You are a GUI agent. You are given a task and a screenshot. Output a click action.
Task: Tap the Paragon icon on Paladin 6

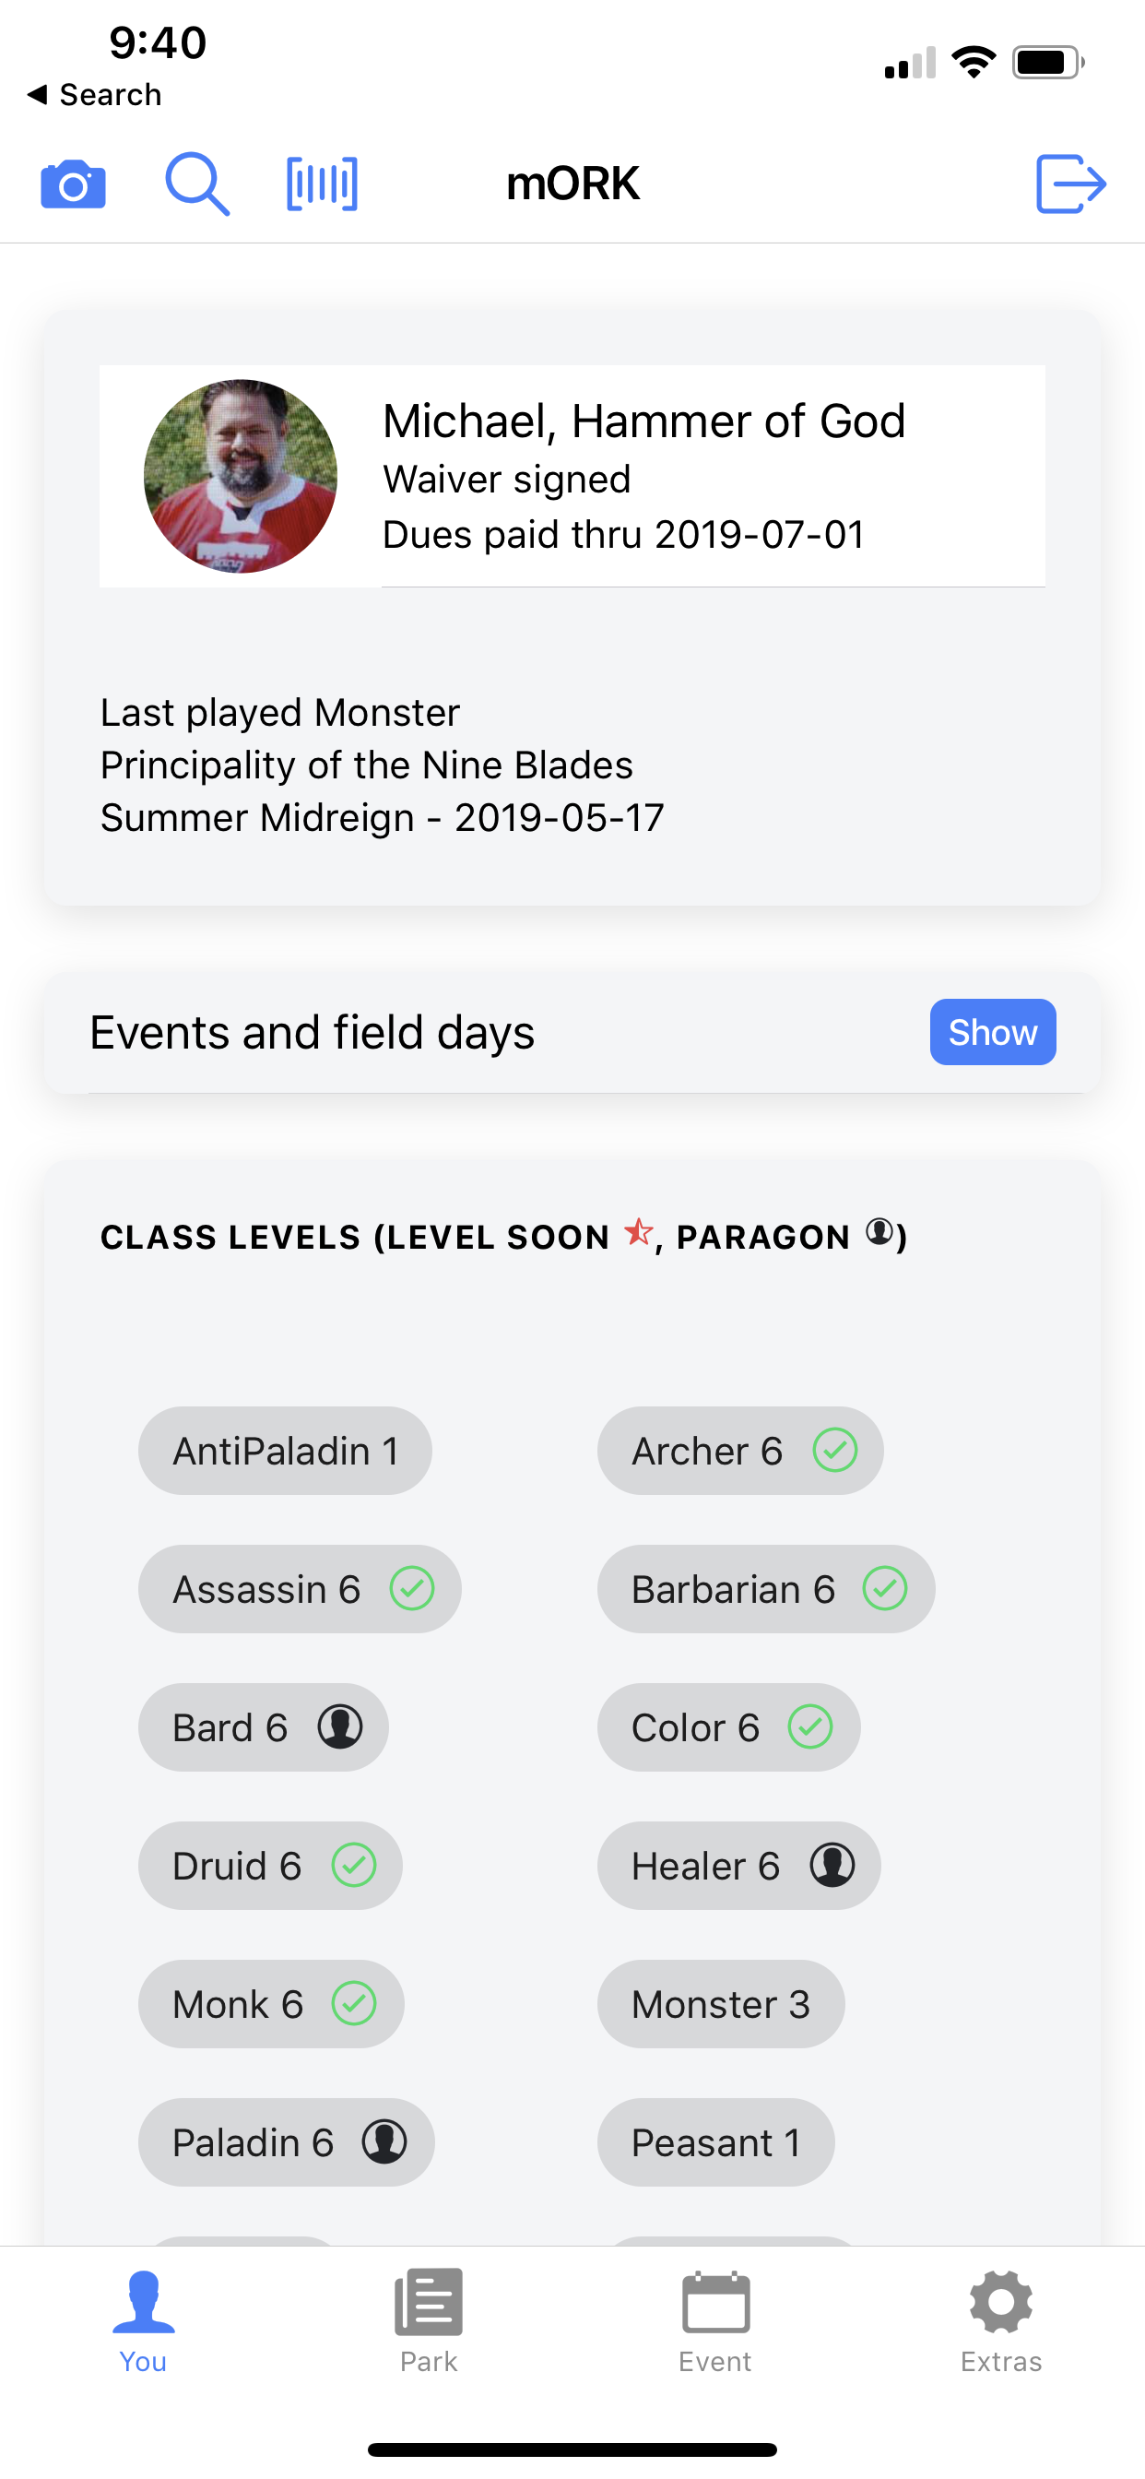click(x=384, y=2141)
